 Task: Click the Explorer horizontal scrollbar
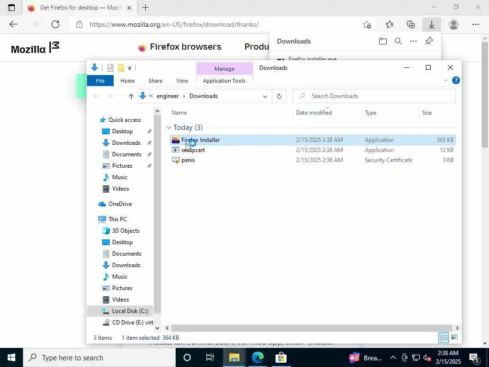click(312, 328)
